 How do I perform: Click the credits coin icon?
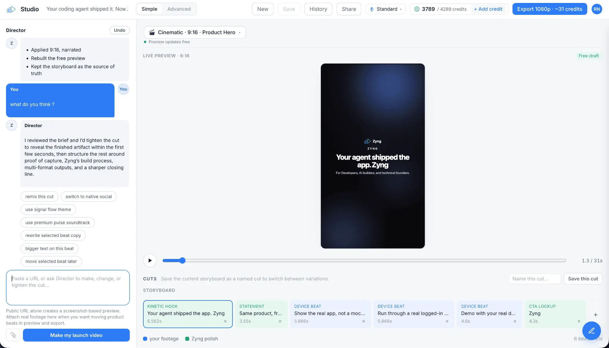coord(417,9)
